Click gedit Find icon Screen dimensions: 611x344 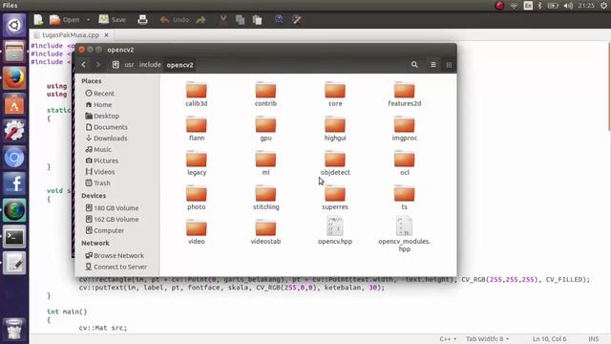pos(279,19)
